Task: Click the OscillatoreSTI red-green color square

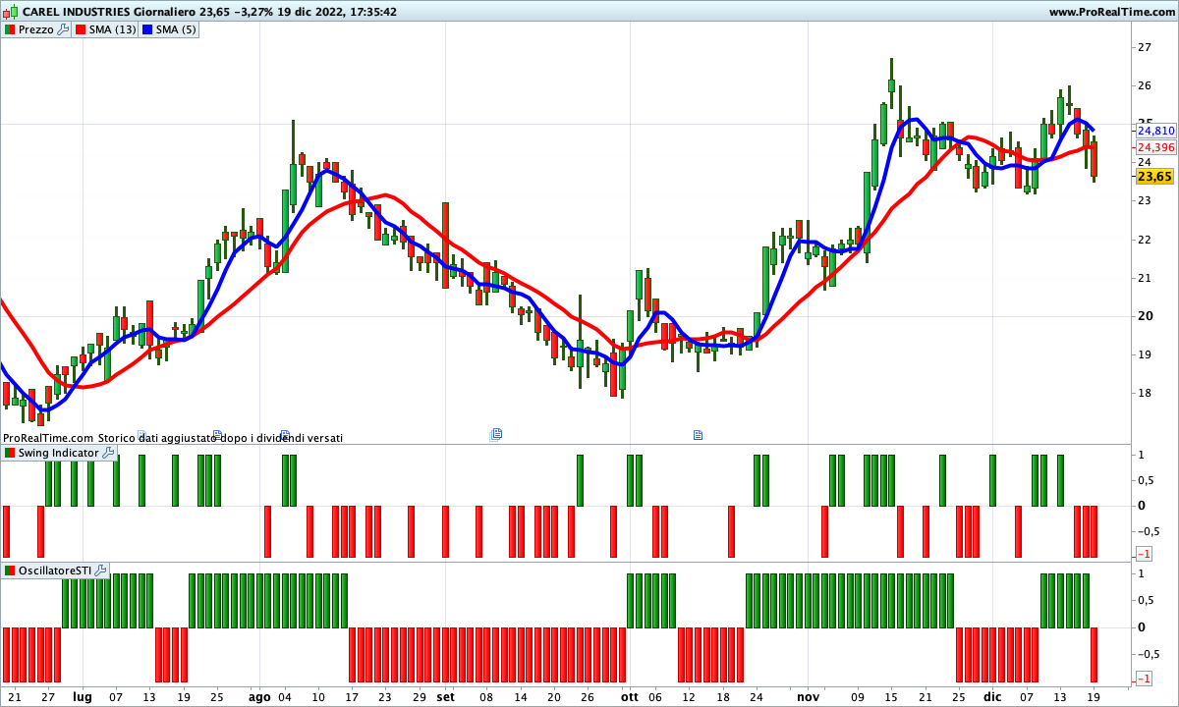Action: pos(10,570)
